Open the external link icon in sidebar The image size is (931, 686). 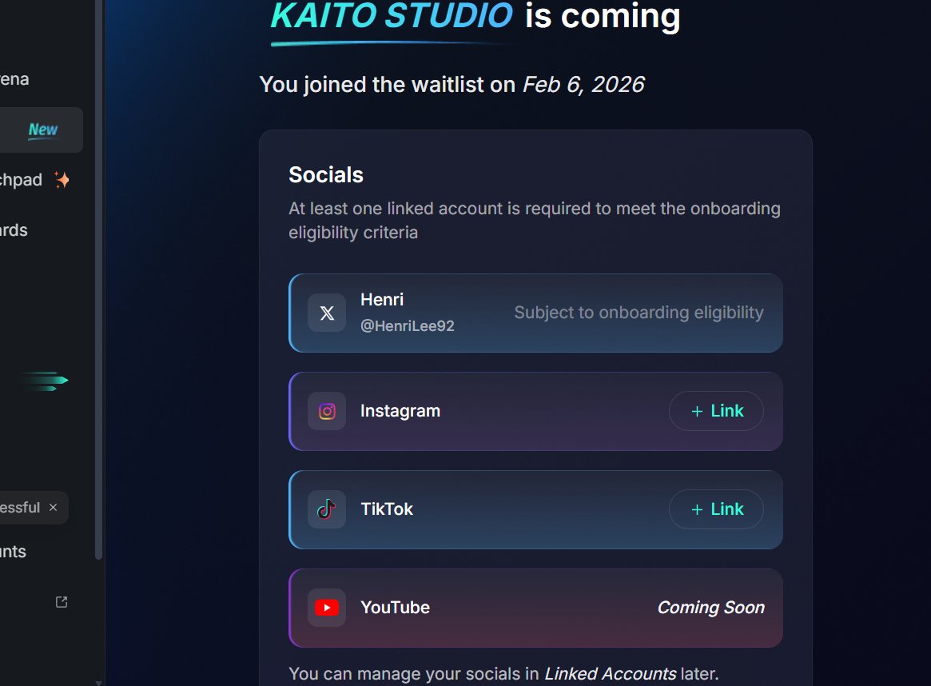pos(62,602)
